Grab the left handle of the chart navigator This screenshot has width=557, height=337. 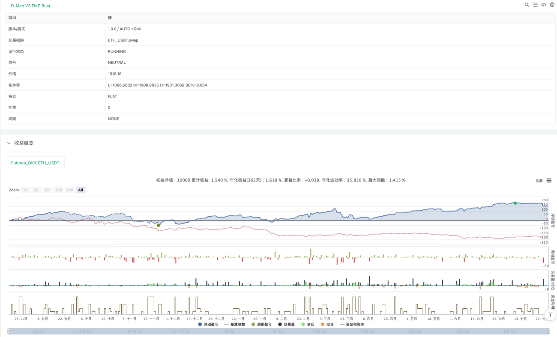click(9, 331)
